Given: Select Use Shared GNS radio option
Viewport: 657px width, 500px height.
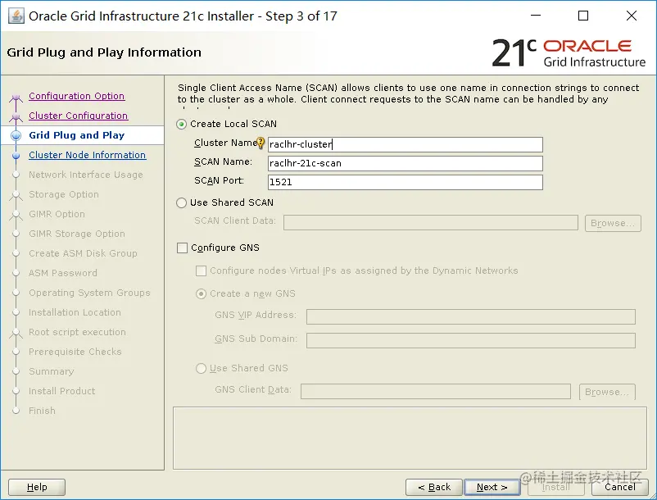Looking at the screenshot, I should coord(202,368).
